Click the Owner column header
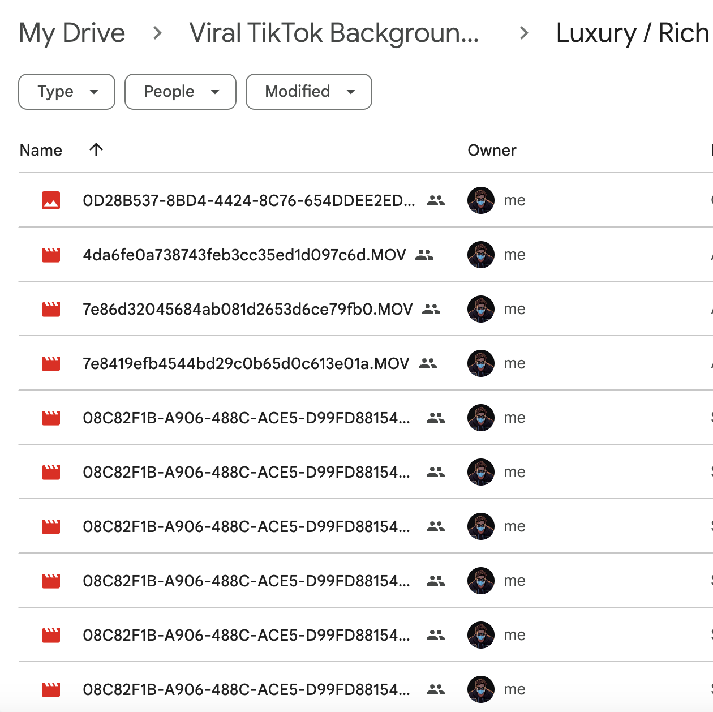This screenshot has height=712, width=713. (492, 150)
